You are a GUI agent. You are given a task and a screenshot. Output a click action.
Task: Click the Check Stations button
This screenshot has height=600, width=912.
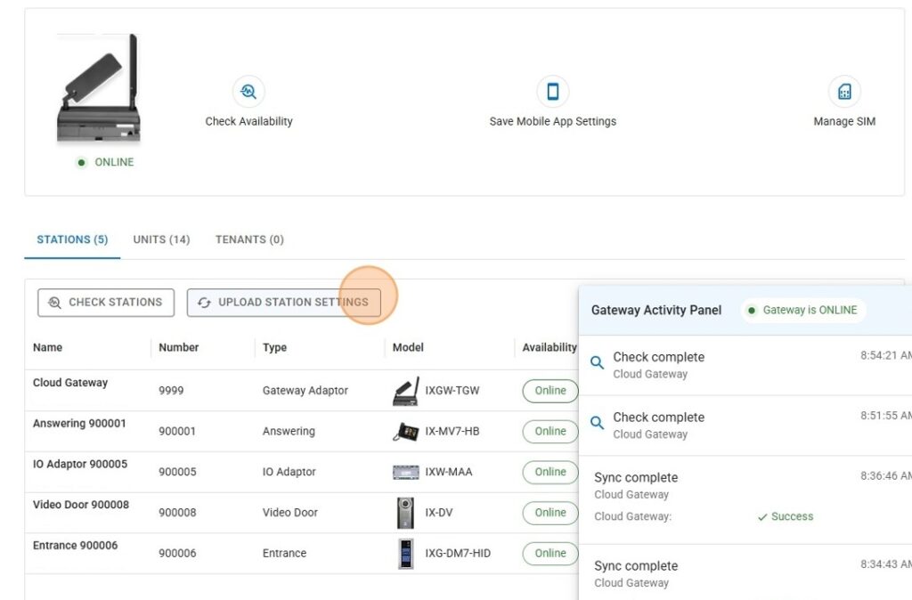click(106, 303)
